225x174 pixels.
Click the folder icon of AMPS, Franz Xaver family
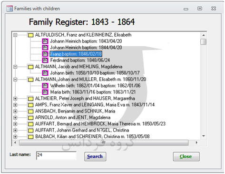[30, 105]
